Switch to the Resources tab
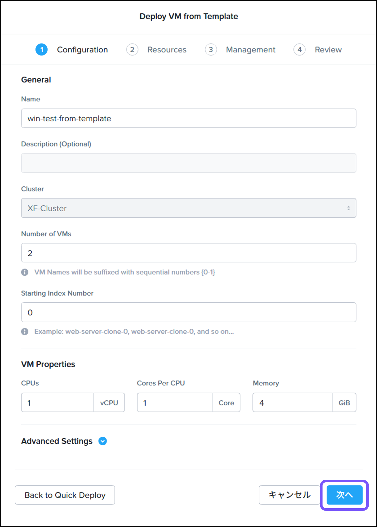This screenshot has height=527, width=377. [167, 49]
